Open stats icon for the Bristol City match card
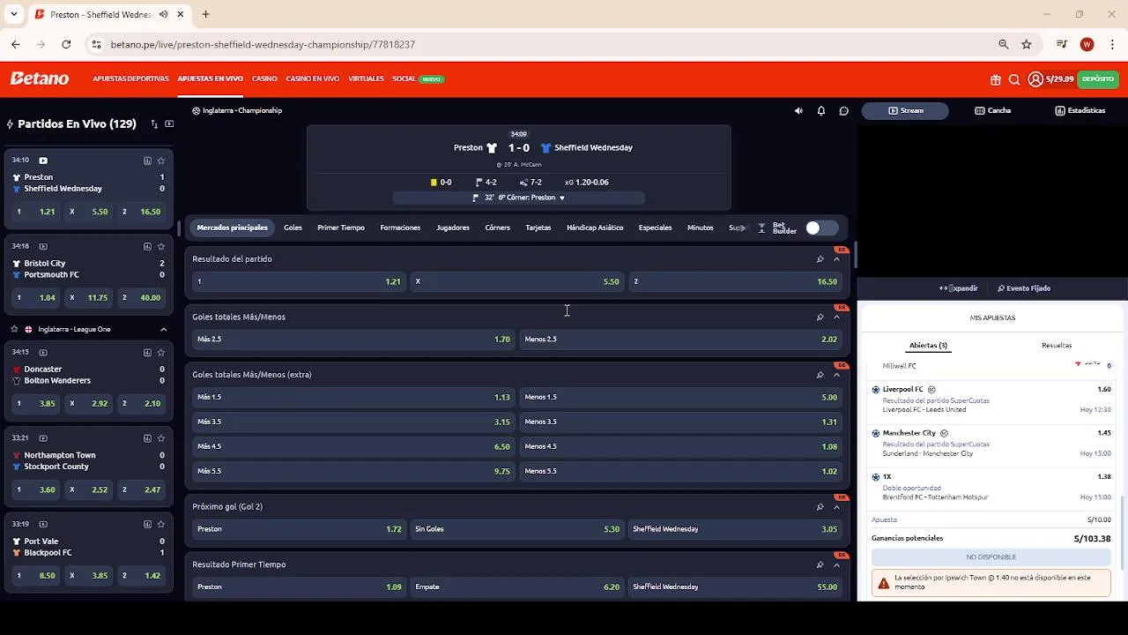 (x=147, y=247)
